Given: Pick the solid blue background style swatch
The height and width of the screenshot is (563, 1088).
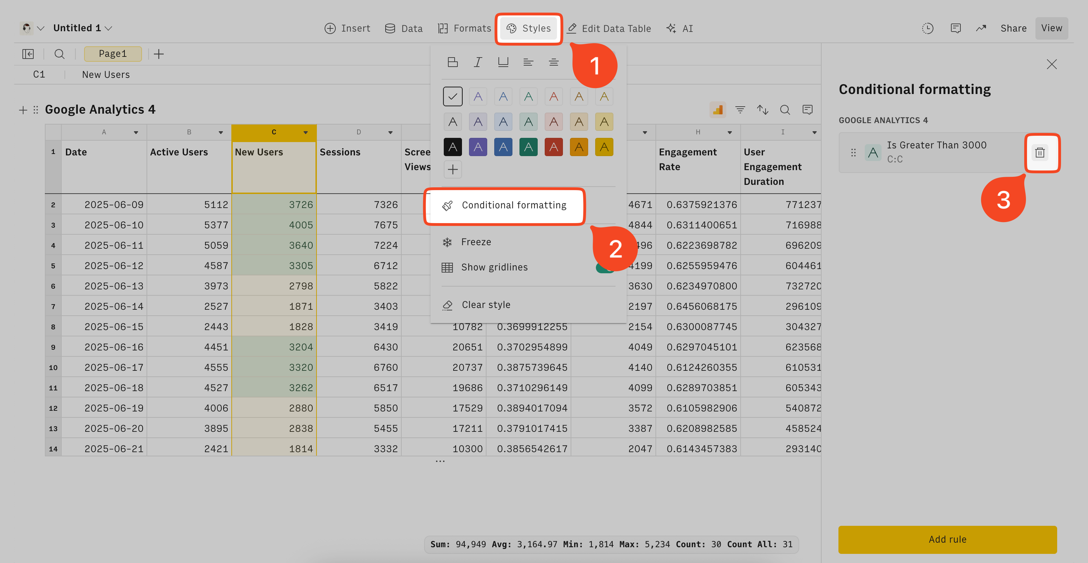Looking at the screenshot, I should [x=503, y=148].
